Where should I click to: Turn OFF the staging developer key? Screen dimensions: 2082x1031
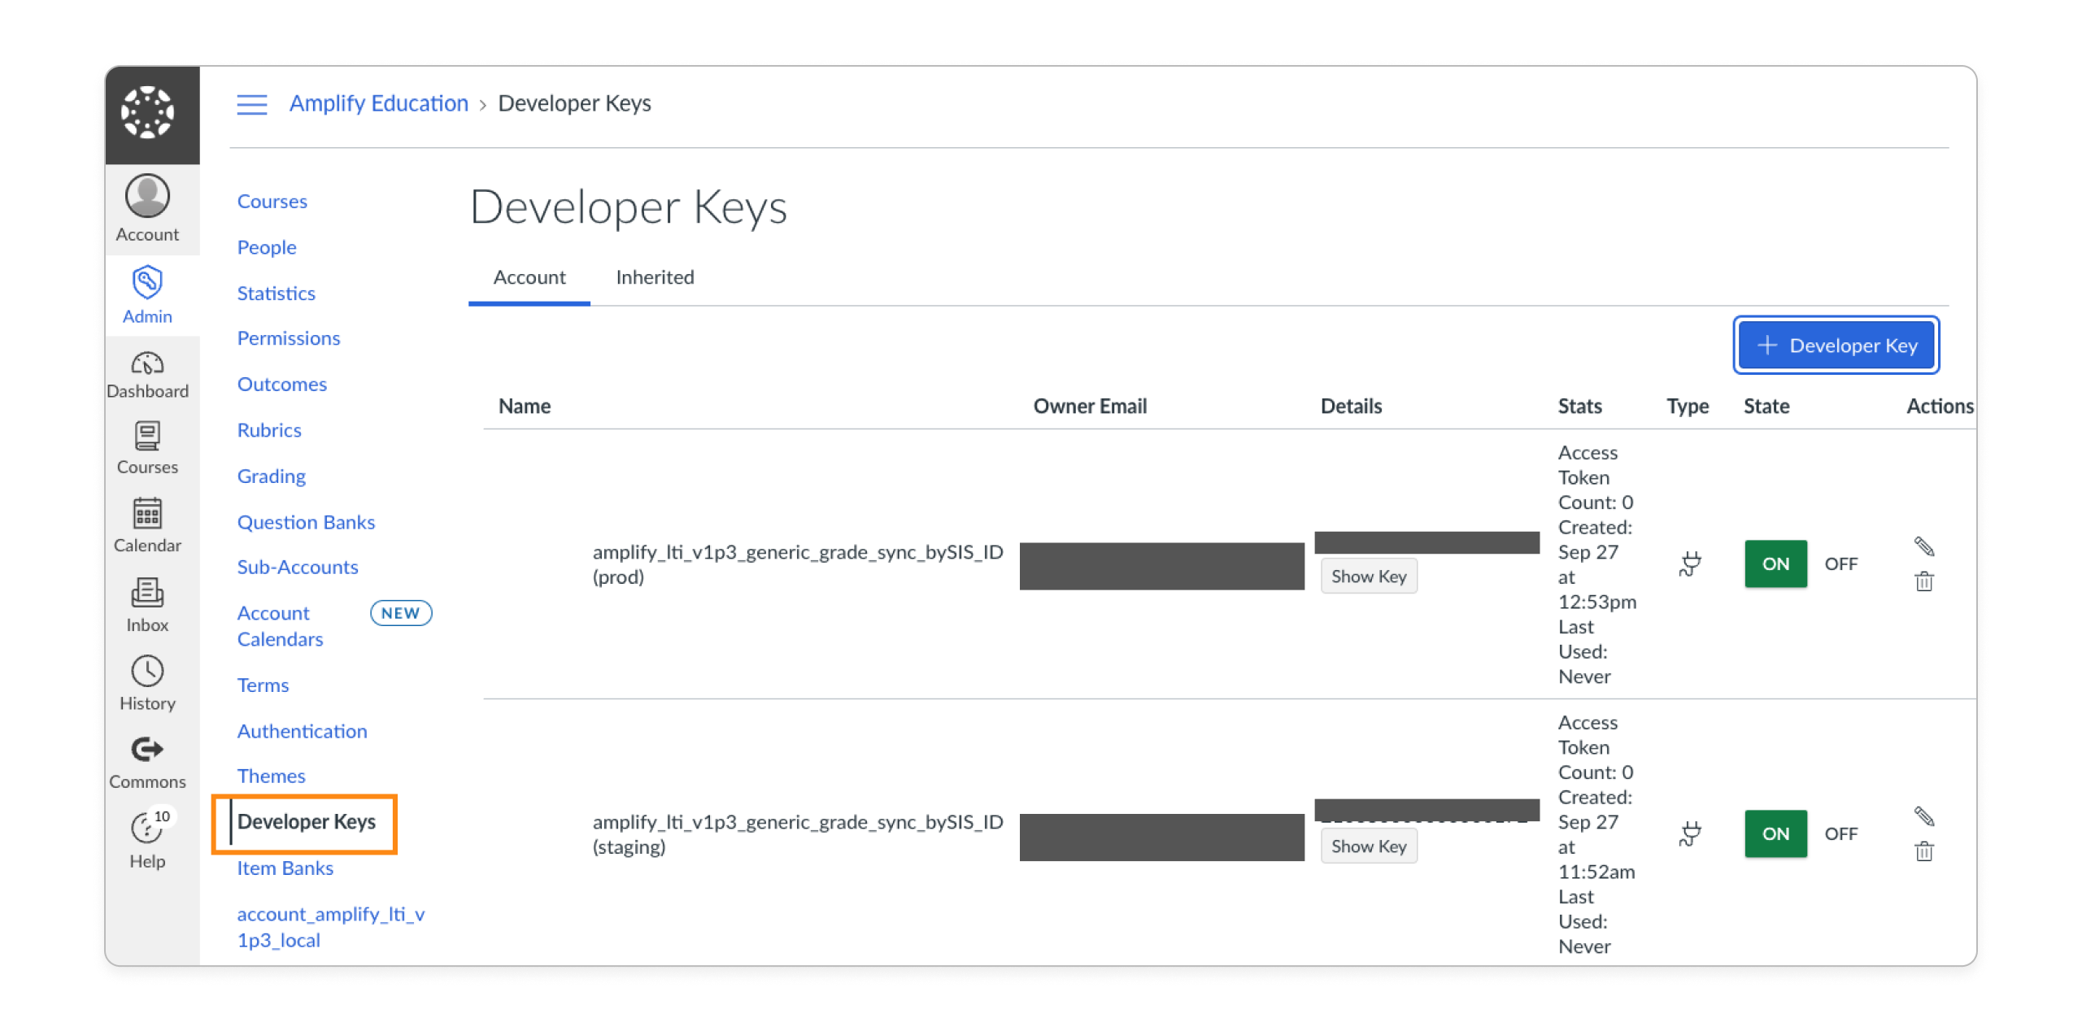click(x=1841, y=833)
